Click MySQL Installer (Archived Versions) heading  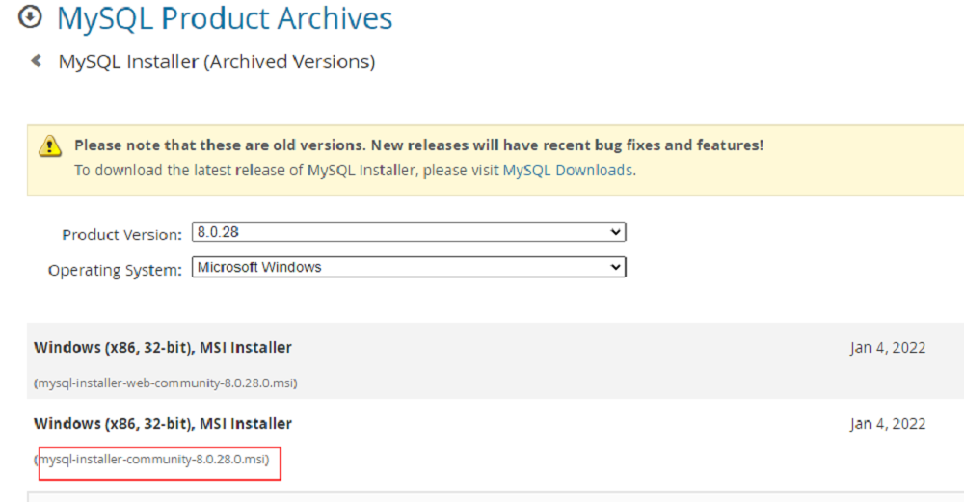(x=216, y=62)
